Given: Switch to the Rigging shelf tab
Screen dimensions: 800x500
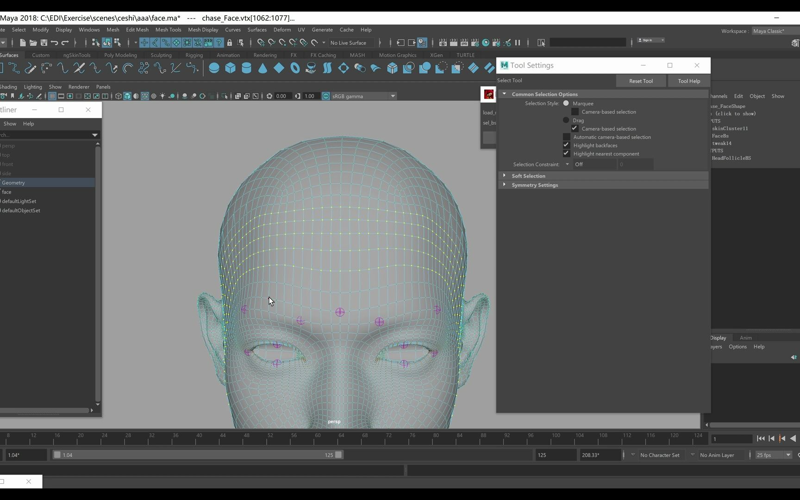Looking at the screenshot, I should 194,55.
